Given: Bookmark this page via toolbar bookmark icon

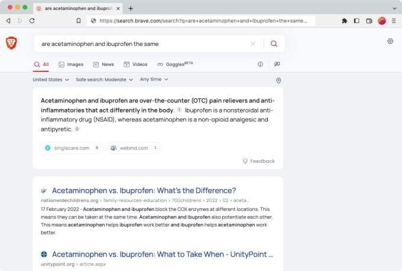Looking at the screenshot, I should click(79, 21).
